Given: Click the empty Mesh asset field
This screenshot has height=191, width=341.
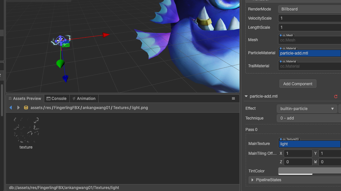Looking at the screenshot, I should 310,40.
